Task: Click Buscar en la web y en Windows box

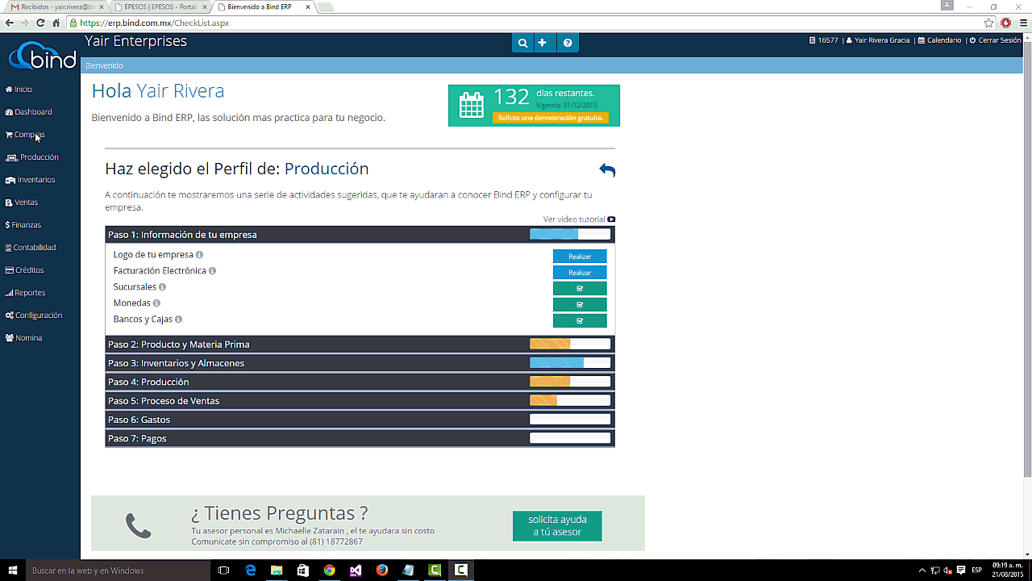Action: (119, 571)
